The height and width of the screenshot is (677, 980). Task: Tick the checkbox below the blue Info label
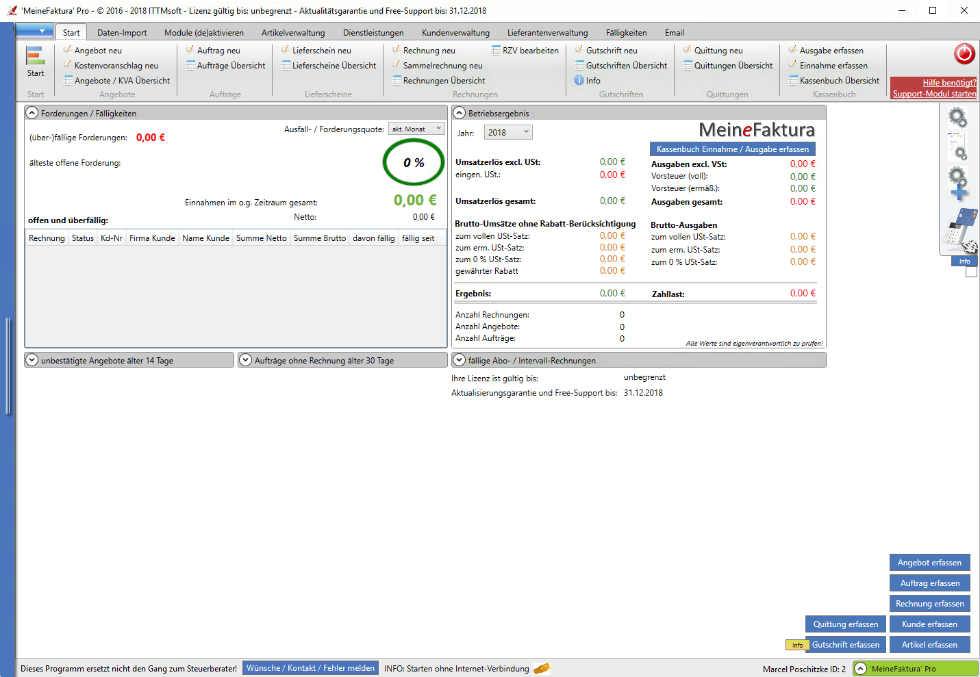[x=971, y=272]
